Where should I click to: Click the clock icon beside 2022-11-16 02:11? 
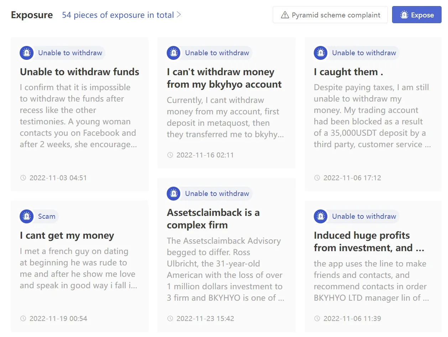tap(170, 155)
